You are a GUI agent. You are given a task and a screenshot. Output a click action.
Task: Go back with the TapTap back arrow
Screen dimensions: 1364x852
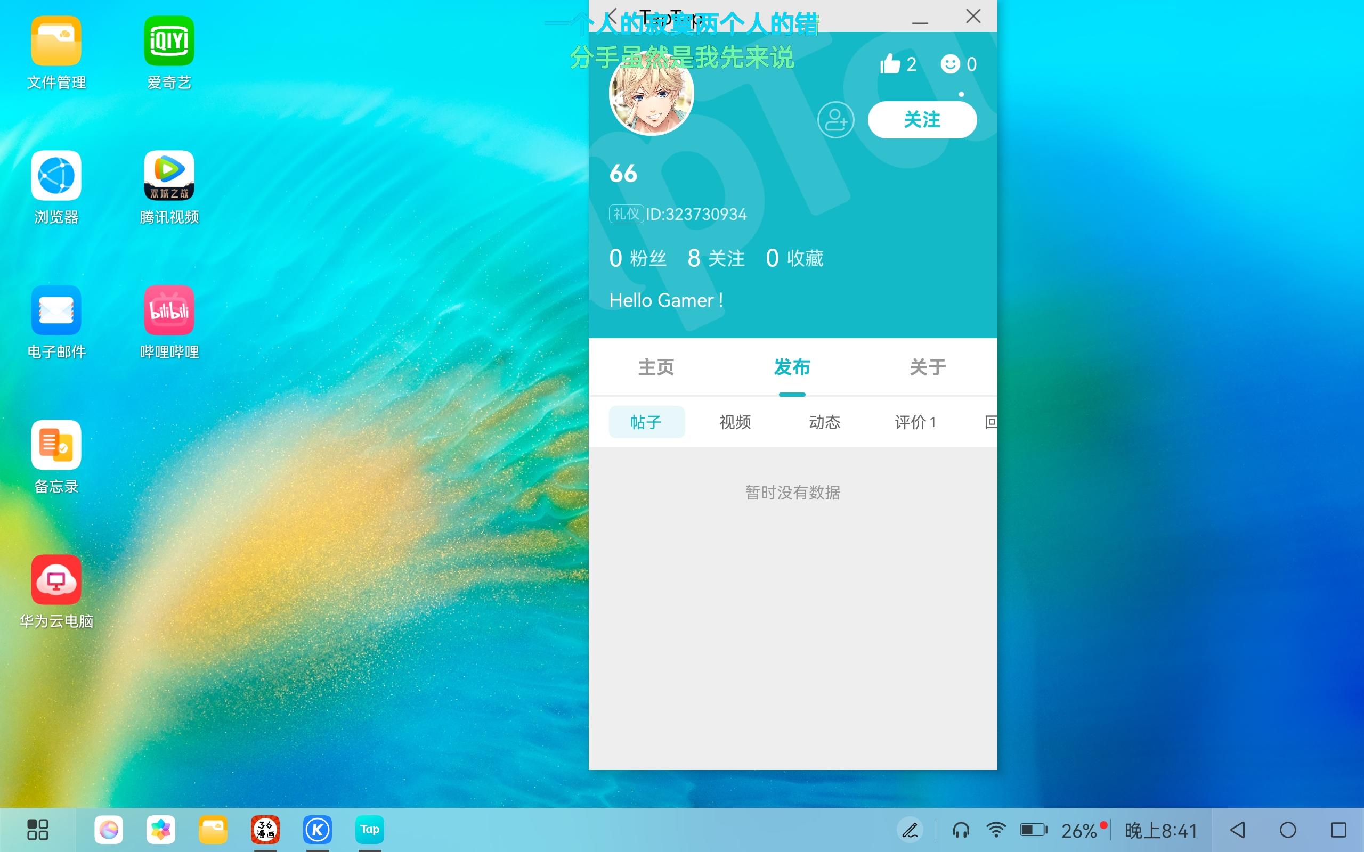(x=612, y=16)
